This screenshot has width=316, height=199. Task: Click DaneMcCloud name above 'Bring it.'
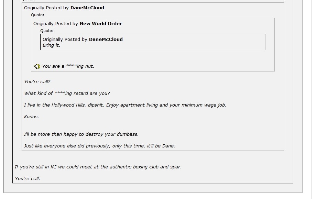click(106, 39)
